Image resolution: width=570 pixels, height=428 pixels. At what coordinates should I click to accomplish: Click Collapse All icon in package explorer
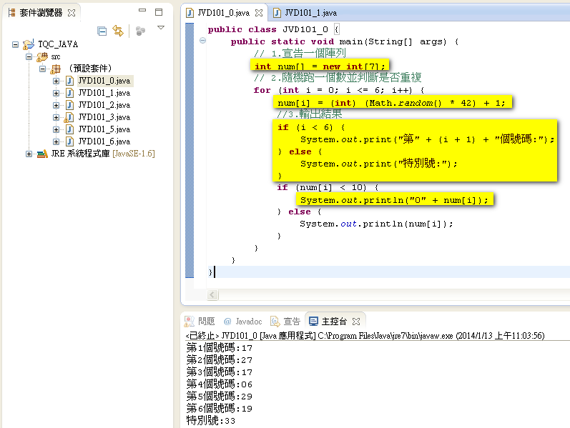coord(102,31)
